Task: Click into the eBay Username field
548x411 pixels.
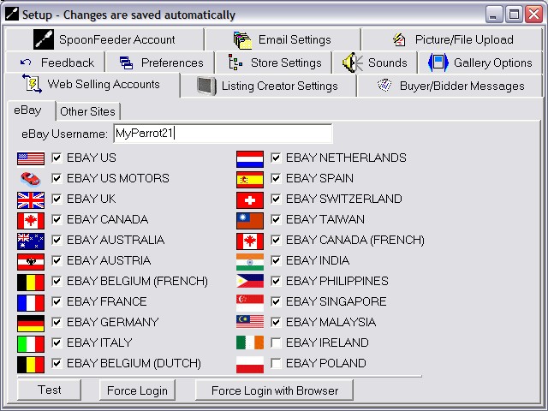Action: 223,134
